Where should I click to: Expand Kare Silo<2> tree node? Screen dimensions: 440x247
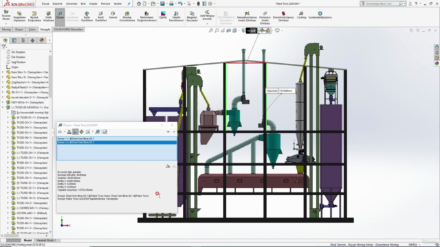[3, 77]
